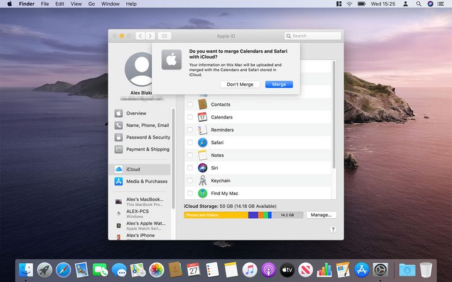Image resolution: width=452 pixels, height=282 pixels.
Task: Click the Search field
Action: pos(313,36)
